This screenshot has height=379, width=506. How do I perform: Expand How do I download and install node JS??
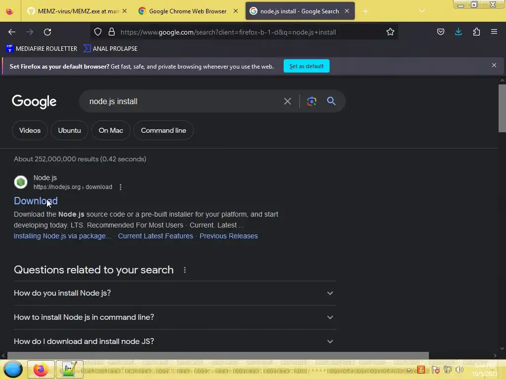[174, 341]
